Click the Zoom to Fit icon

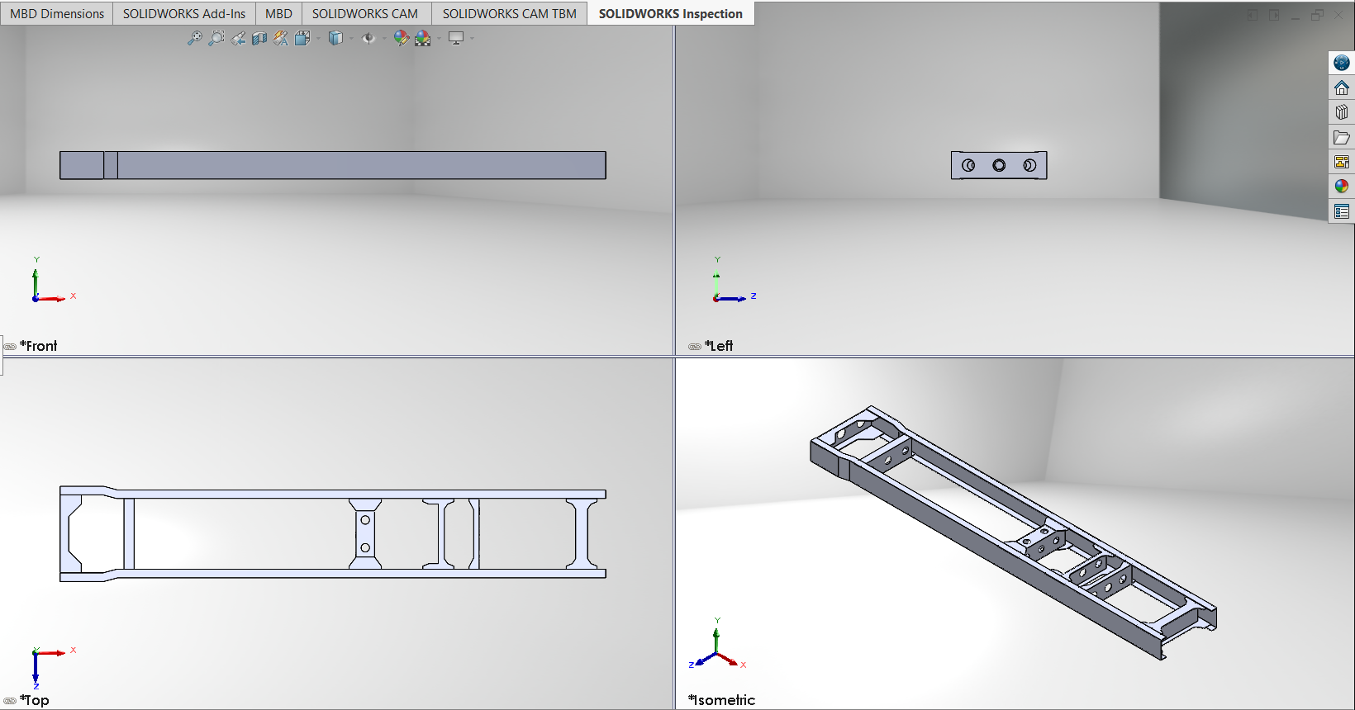[x=194, y=38]
